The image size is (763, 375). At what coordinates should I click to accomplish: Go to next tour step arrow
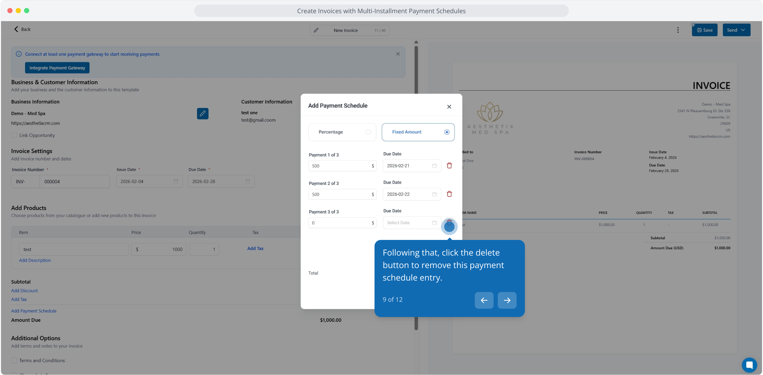click(507, 300)
